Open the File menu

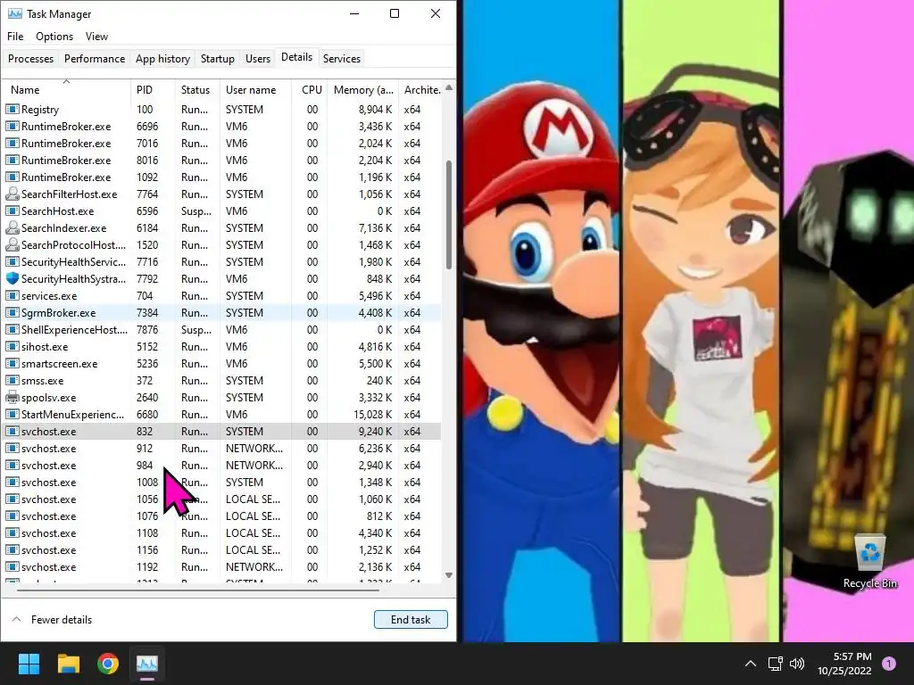15,36
